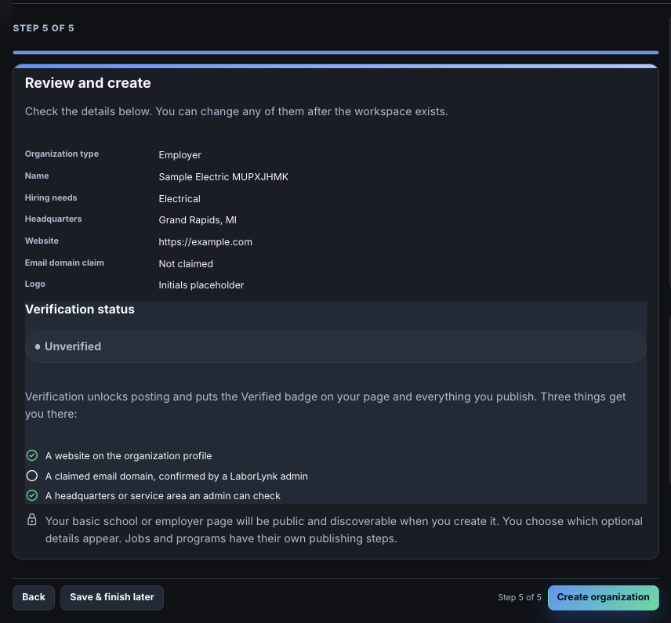Click the Name label

(x=36, y=176)
